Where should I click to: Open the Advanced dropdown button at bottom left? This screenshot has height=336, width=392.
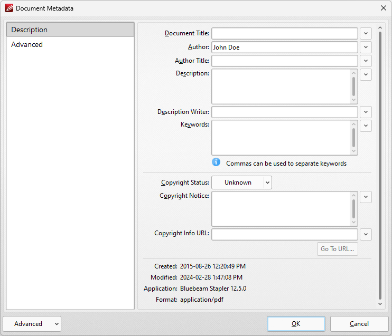(32, 324)
